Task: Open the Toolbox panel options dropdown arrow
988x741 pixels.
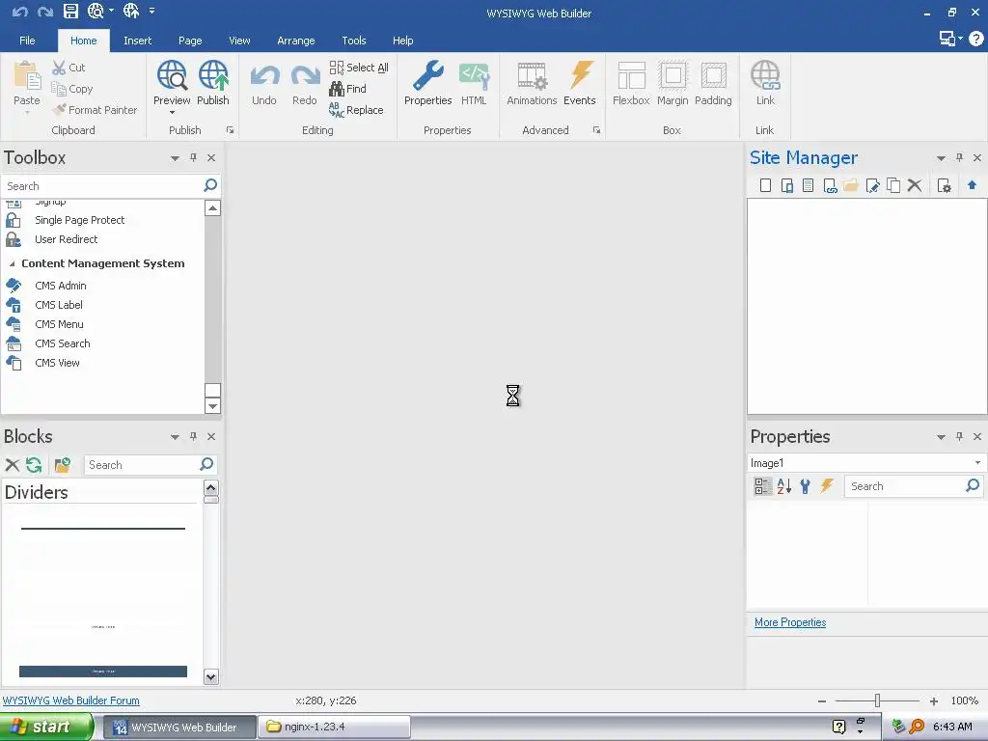Action: [x=175, y=158]
